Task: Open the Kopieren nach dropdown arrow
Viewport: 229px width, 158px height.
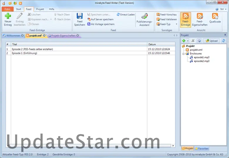Action: pyautogui.click(x=51, y=19)
